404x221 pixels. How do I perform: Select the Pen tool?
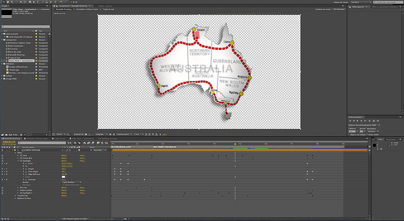[34, 2]
